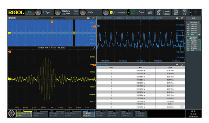Viewport: 209px width, 123px height.
Task: Select peak row index 7 at 107.031MHz
Action: point(141,89)
